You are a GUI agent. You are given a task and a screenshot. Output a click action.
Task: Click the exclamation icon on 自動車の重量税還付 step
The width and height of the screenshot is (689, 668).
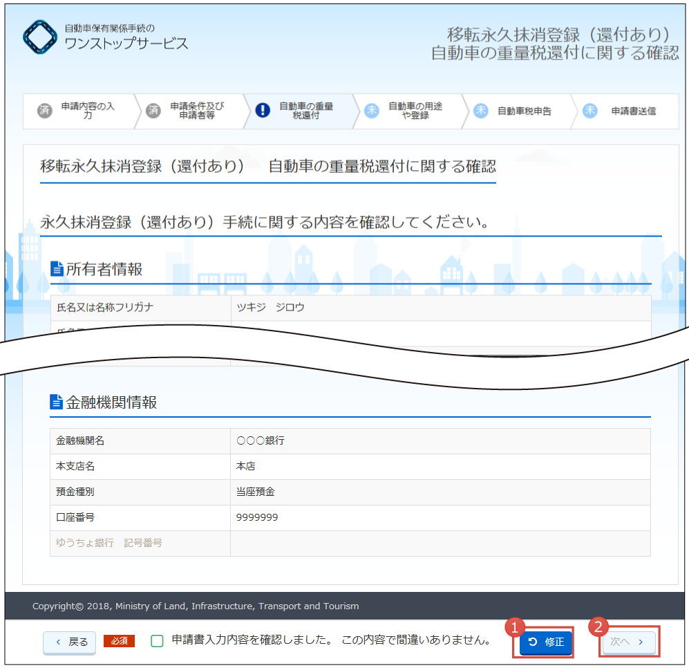(263, 111)
